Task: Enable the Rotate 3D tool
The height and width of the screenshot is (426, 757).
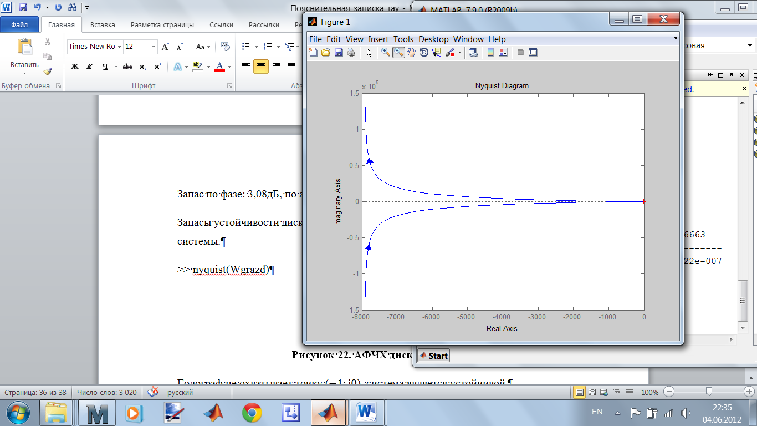Action: click(x=424, y=53)
